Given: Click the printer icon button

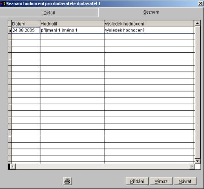Looking at the screenshot, I should (67, 181).
